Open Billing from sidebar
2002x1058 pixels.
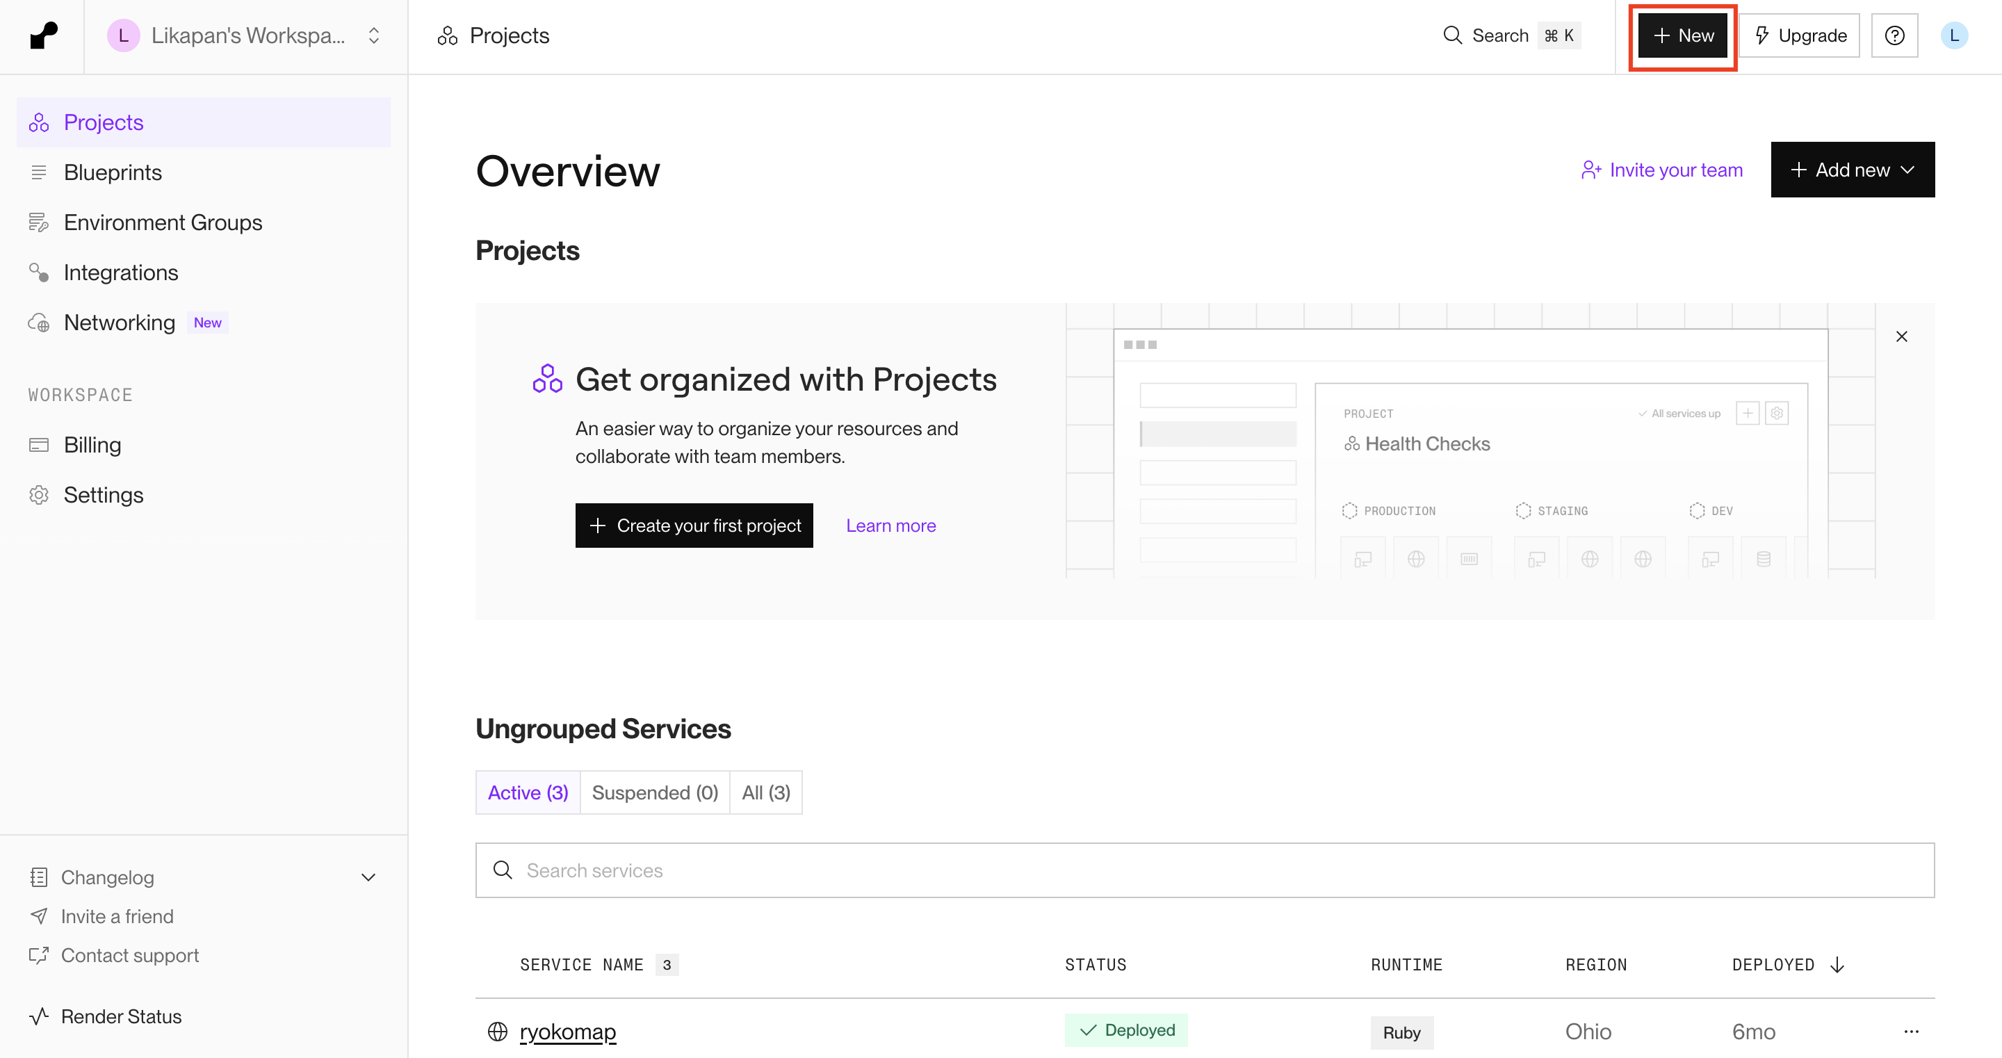click(x=92, y=445)
